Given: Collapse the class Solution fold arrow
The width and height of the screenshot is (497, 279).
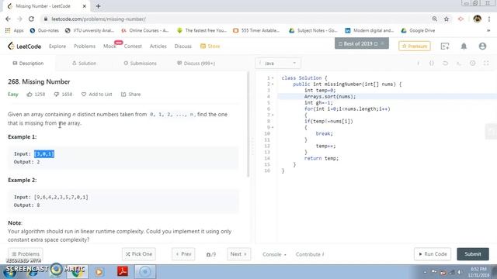Looking at the screenshot, I should point(273,77).
